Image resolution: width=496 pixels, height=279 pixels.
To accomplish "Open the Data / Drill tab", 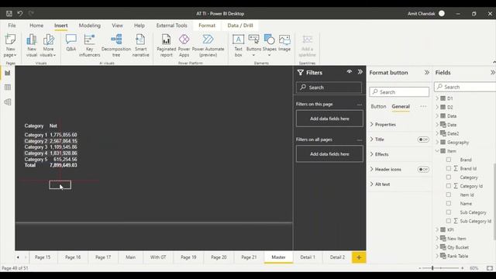I will pos(240,26).
